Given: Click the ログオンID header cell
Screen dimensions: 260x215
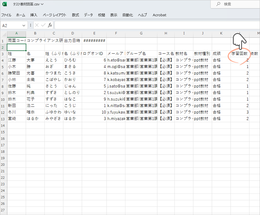Looking at the screenshot, I should tap(94, 54).
